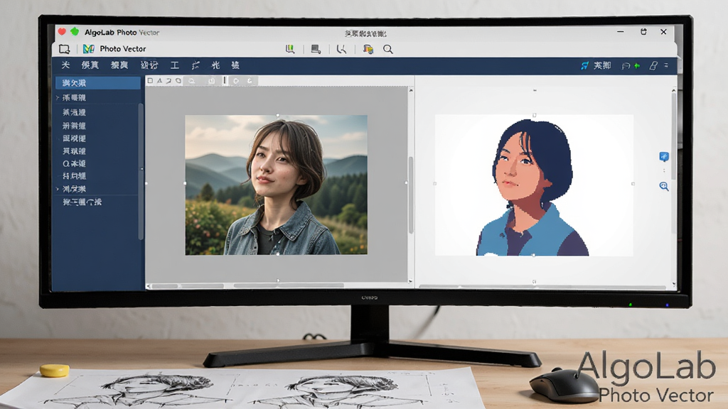Select the square shape tool above the canvas
The width and height of the screenshot is (728, 409).
point(150,81)
